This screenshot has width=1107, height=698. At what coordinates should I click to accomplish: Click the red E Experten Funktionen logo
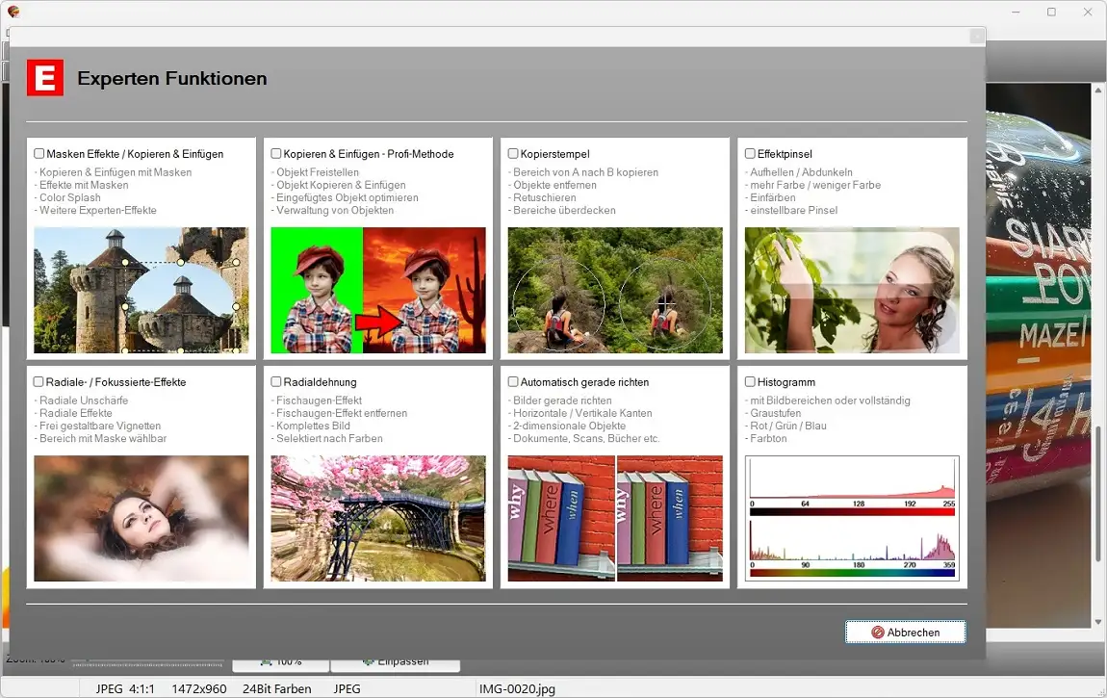tap(43, 78)
